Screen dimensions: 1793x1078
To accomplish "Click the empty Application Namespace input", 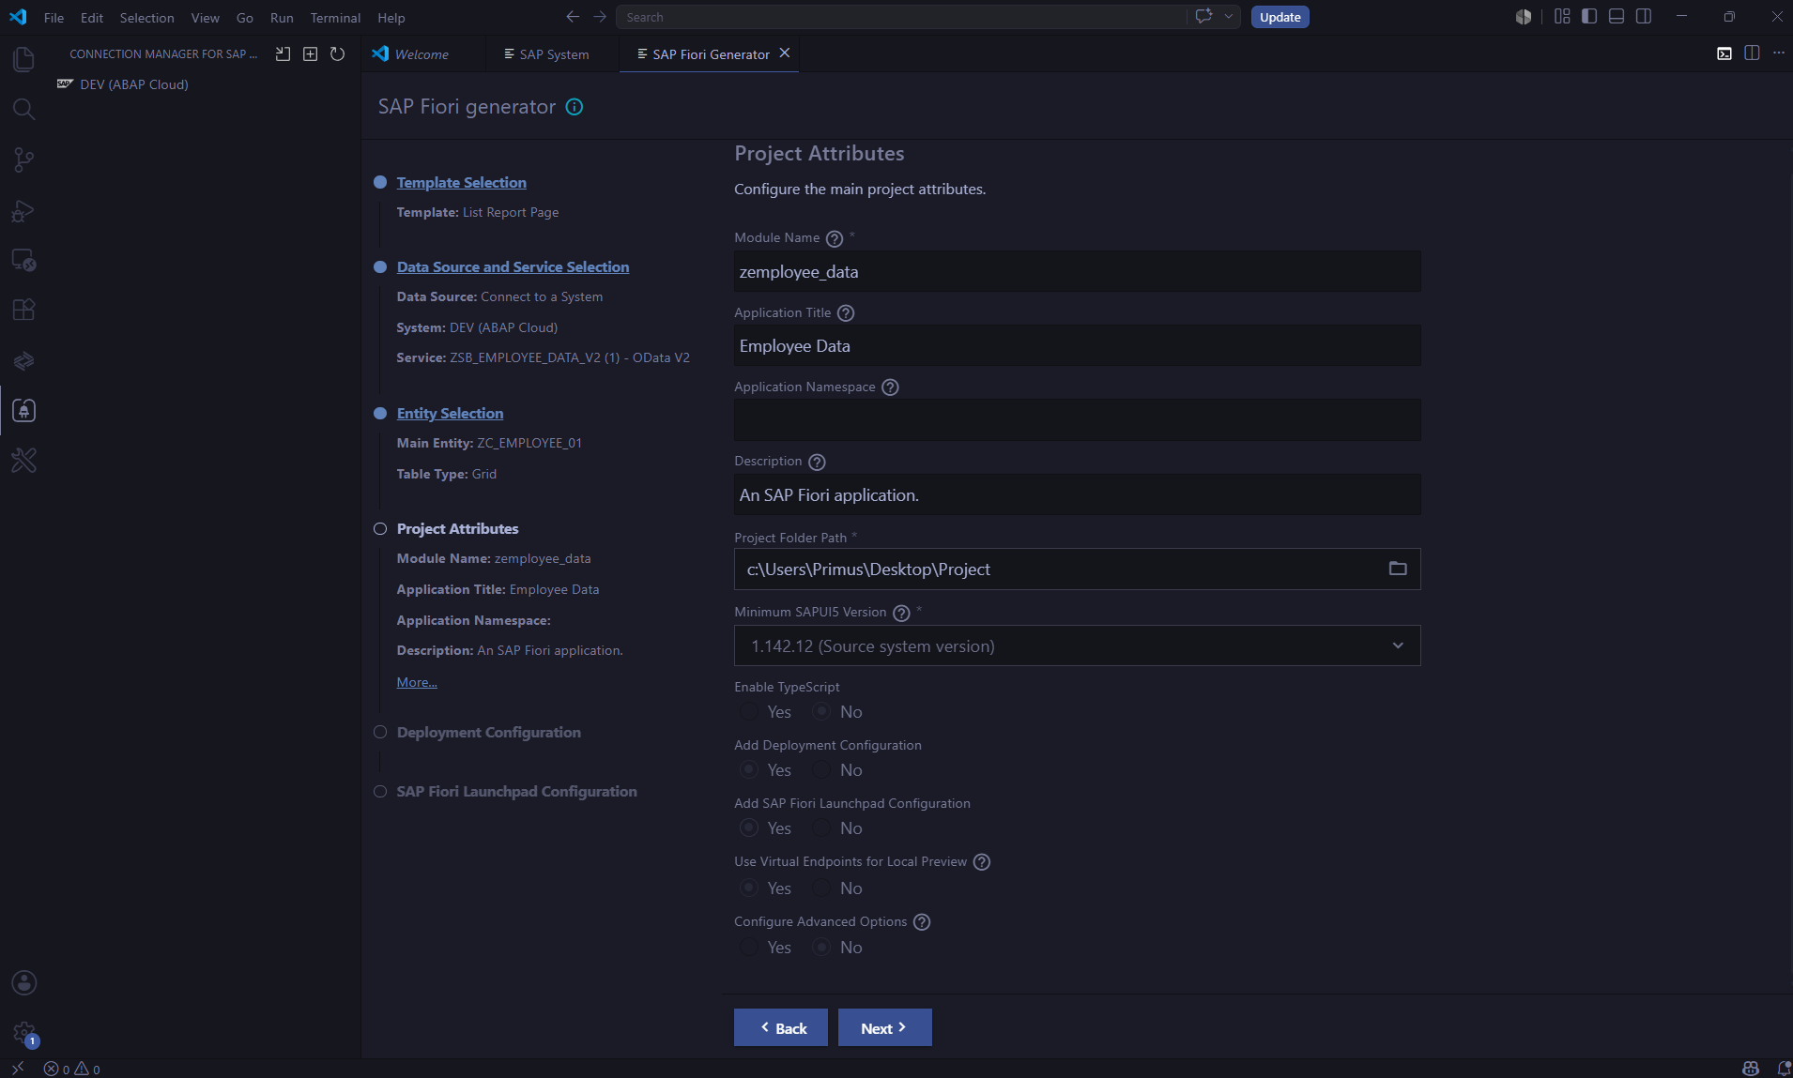I will point(1077,420).
